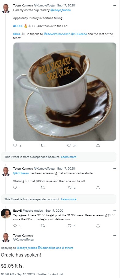Share the coffee cup tweet
Image resolution: width=121 pixels, height=278 pixels.
(98, 145)
